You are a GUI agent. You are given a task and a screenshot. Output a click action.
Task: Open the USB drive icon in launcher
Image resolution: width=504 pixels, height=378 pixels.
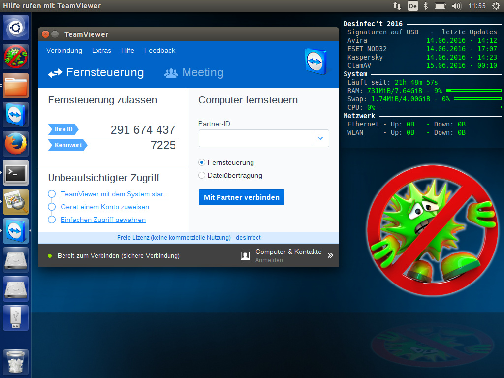click(x=16, y=318)
